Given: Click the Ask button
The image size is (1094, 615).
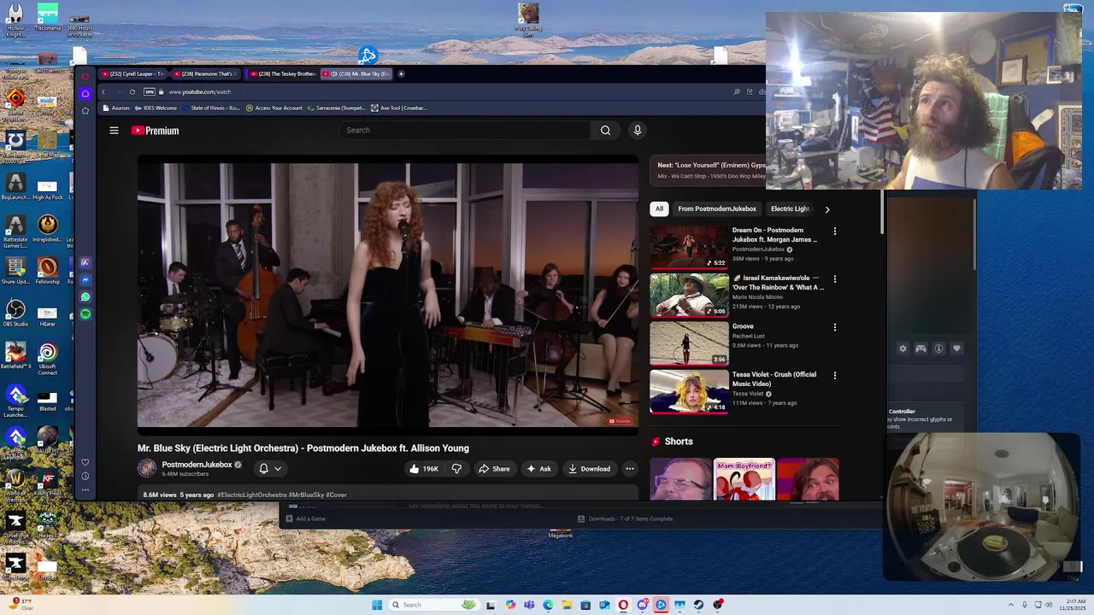Looking at the screenshot, I should point(539,468).
